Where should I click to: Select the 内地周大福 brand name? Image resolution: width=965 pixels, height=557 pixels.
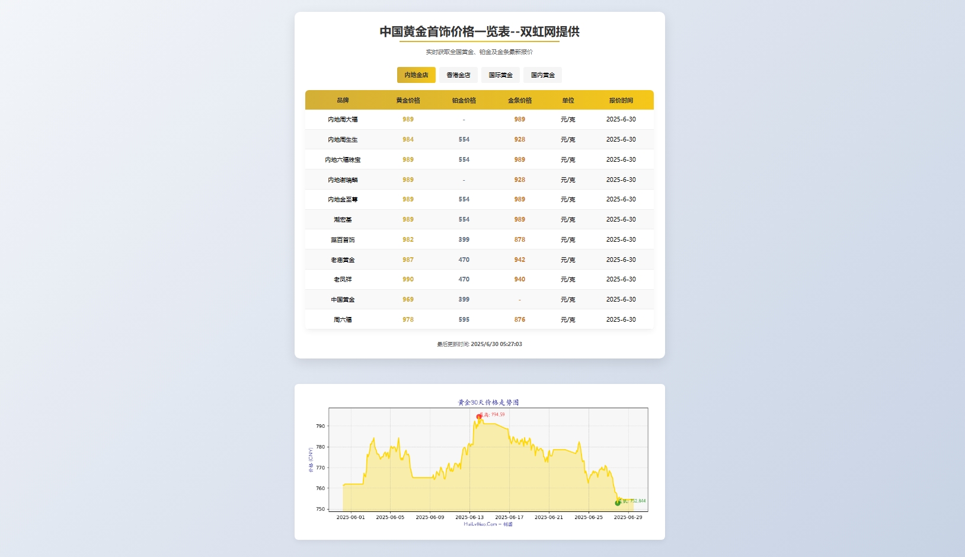pyautogui.click(x=343, y=120)
